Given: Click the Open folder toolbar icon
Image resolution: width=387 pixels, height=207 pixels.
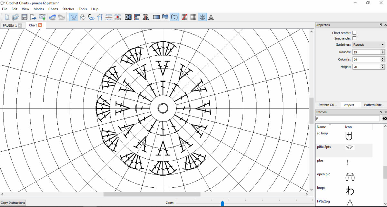Looking at the screenshot, I should 15,17.
